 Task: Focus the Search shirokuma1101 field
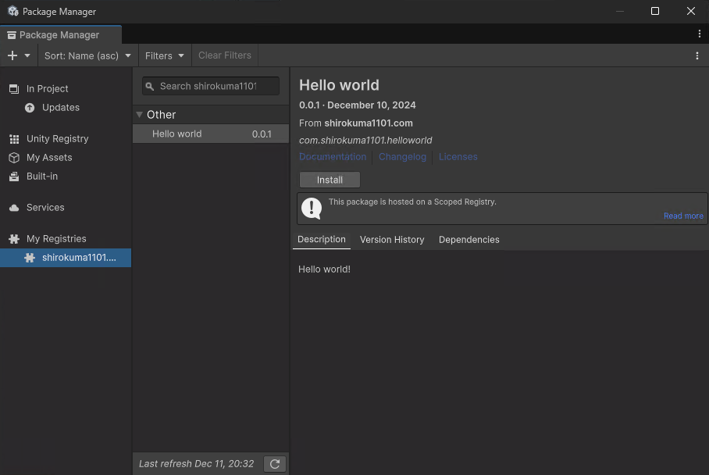pyautogui.click(x=211, y=86)
